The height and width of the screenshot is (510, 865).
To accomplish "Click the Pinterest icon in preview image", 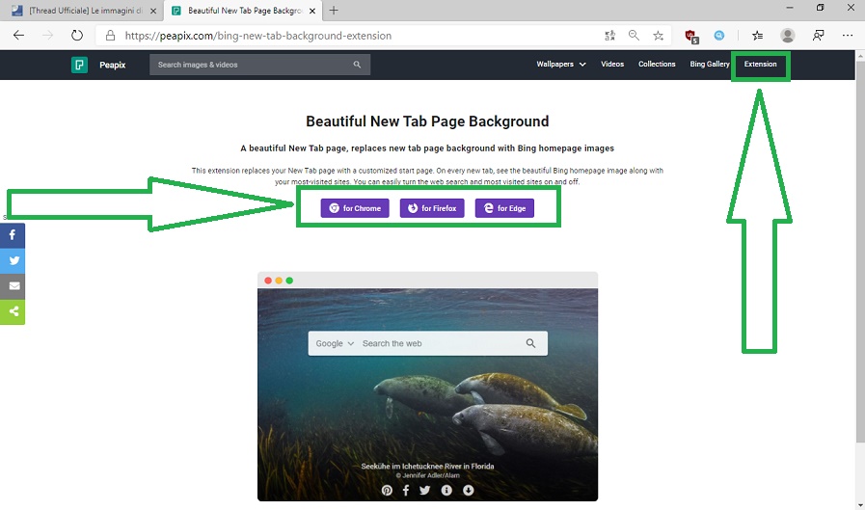I will click(x=387, y=490).
